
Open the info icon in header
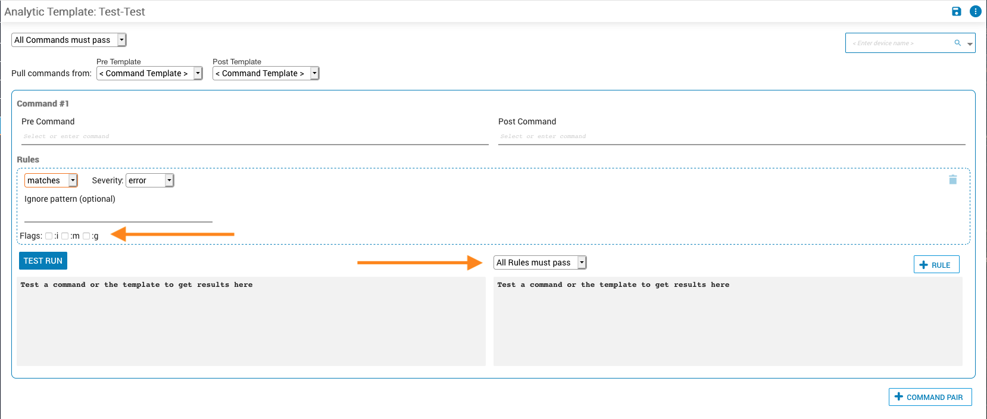click(975, 11)
